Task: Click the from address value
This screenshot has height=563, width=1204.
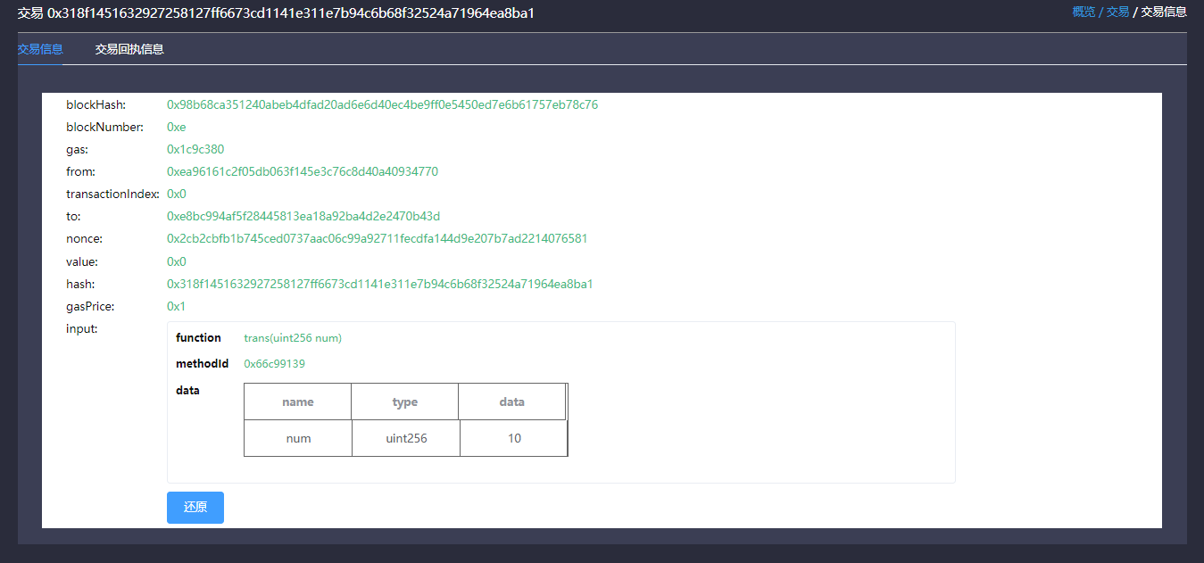Action: pyautogui.click(x=303, y=171)
